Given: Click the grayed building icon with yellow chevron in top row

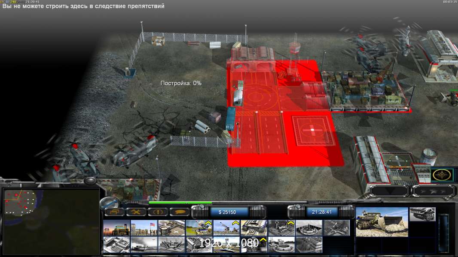Looking at the screenshot, I should tap(281, 228).
